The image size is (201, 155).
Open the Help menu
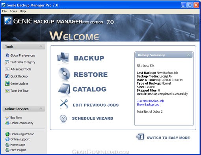[x=23, y=11]
